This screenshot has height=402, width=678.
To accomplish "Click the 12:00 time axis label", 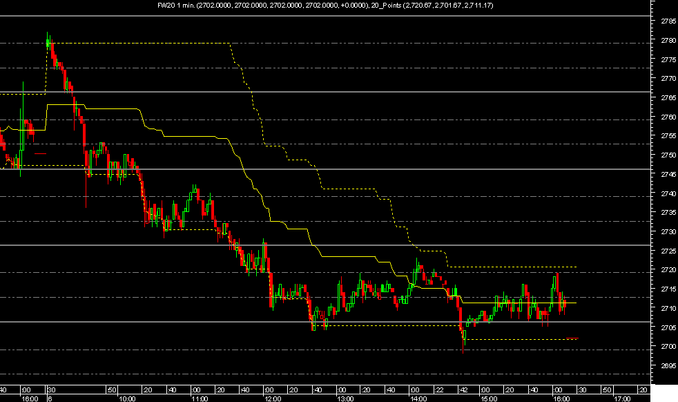I will pyautogui.click(x=273, y=399).
